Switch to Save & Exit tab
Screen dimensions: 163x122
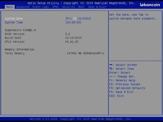coord(97,7)
